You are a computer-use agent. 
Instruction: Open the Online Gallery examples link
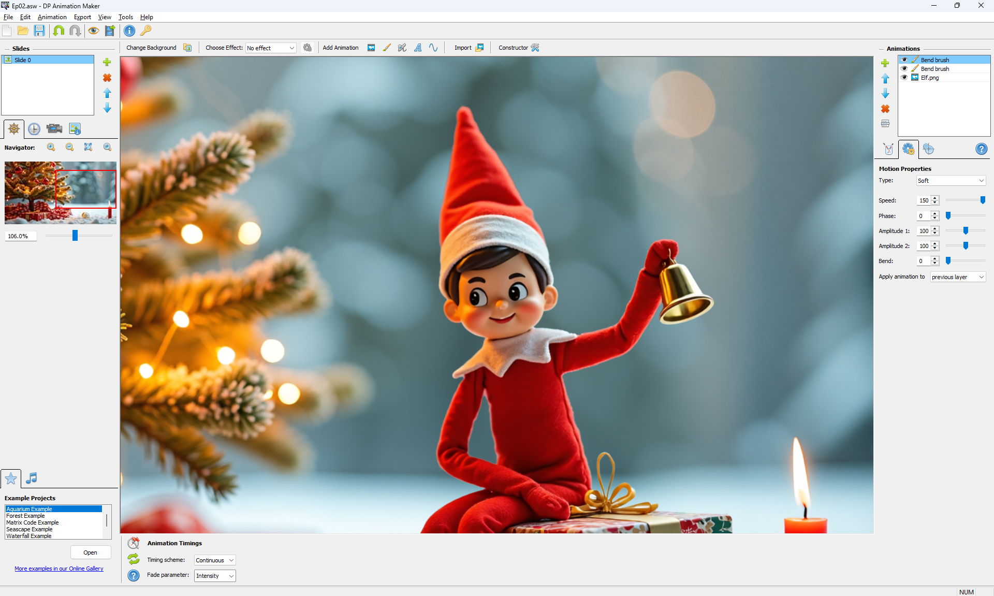pos(59,569)
